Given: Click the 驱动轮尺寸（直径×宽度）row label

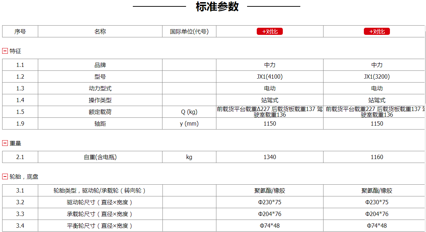Looking at the screenshot, I should pos(100,202).
